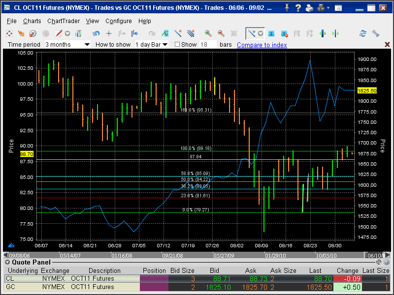Open Quote Panel help question icon

[387, 262]
